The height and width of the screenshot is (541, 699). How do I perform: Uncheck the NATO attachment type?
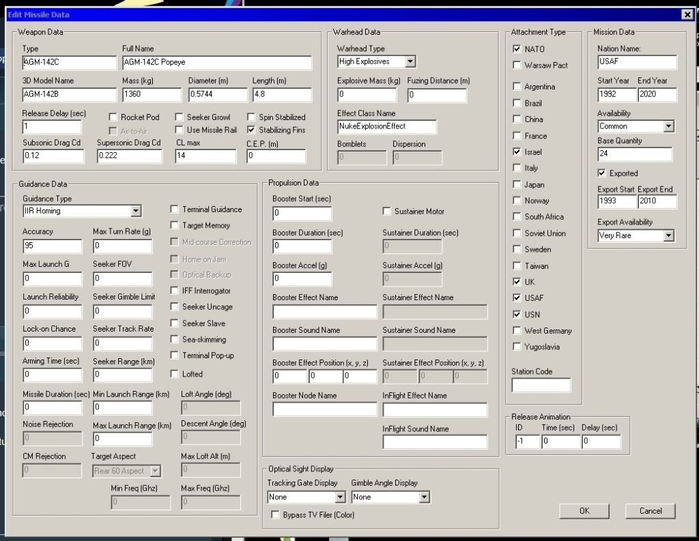click(517, 49)
